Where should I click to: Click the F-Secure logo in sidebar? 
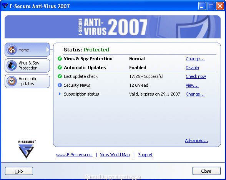click(x=27, y=149)
